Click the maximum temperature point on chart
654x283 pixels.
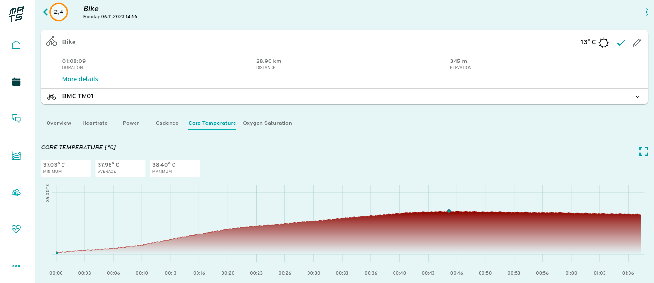pos(449,211)
